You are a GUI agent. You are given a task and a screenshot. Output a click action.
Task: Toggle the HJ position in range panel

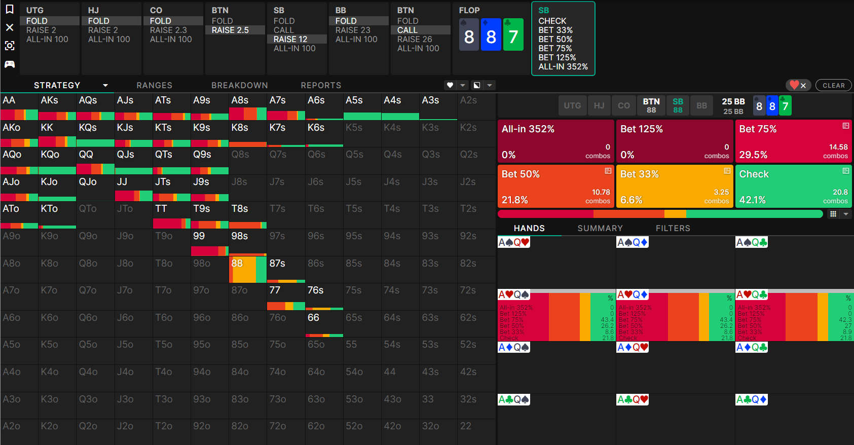599,105
